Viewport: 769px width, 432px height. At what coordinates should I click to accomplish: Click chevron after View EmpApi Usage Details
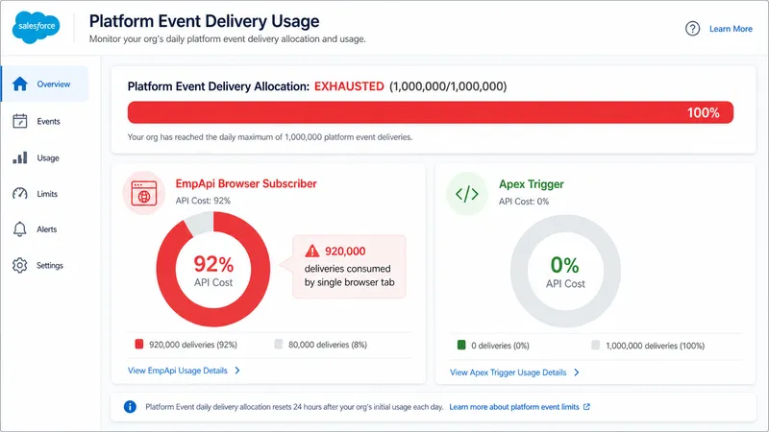click(x=237, y=371)
